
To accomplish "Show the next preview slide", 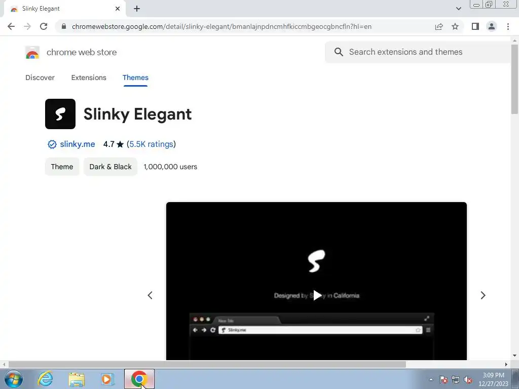I will (x=483, y=295).
